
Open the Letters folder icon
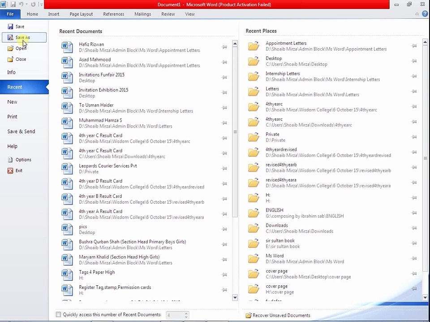254,91
